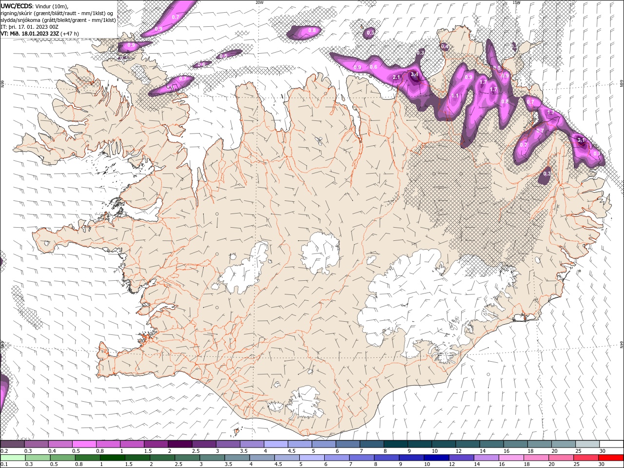The width and height of the screenshot is (624, 468).
Task: Select the '30' label ending the upper scale
Action: point(602,451)
